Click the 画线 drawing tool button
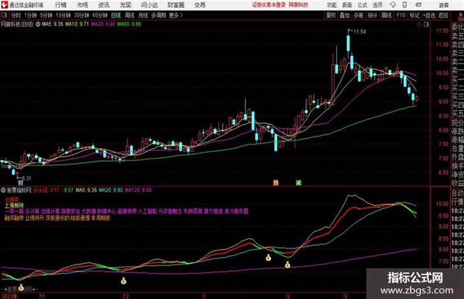Screen dimensions: 464x299 386,15
